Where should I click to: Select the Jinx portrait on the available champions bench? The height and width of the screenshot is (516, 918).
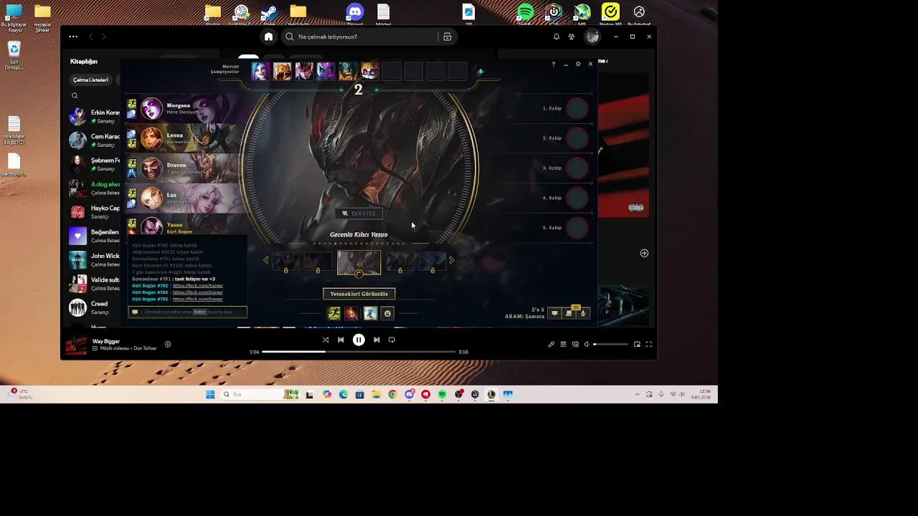coord(261,71)
